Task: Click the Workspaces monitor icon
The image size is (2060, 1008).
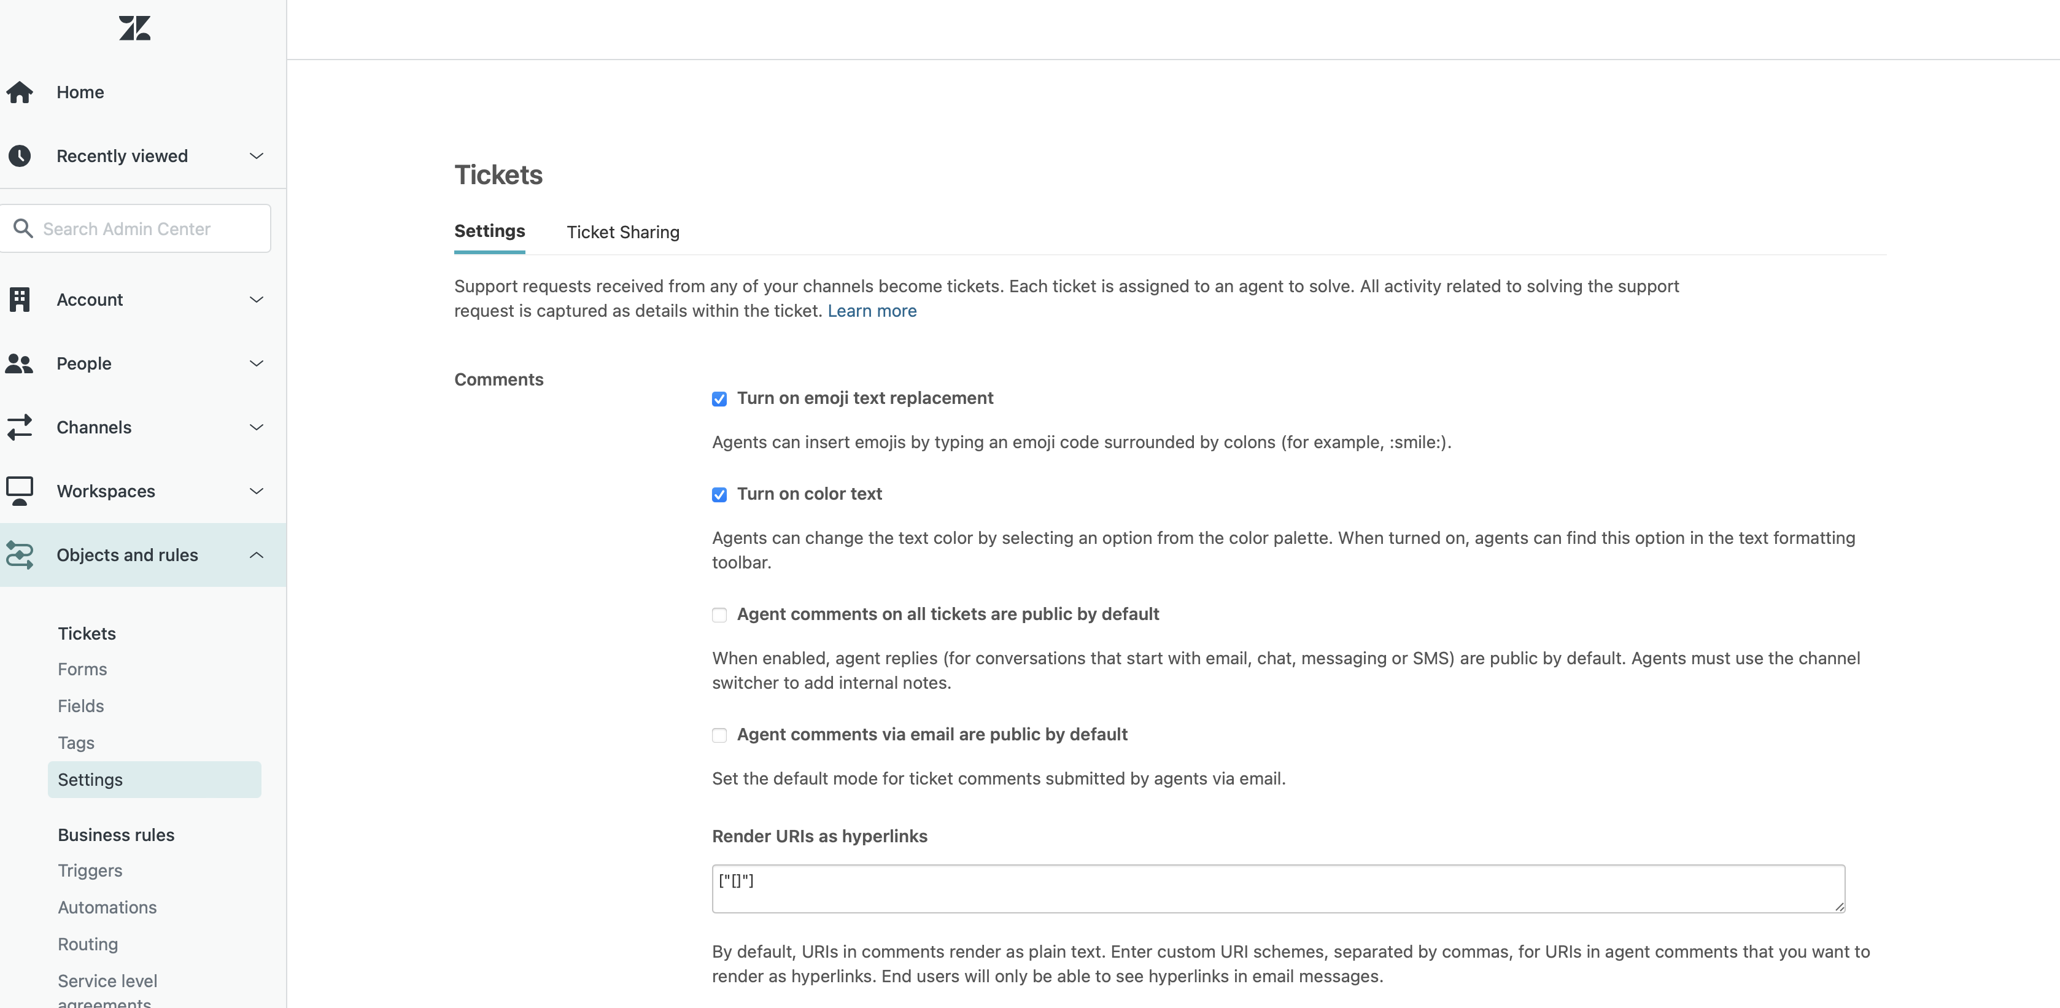Action: (x=20, y=491)
